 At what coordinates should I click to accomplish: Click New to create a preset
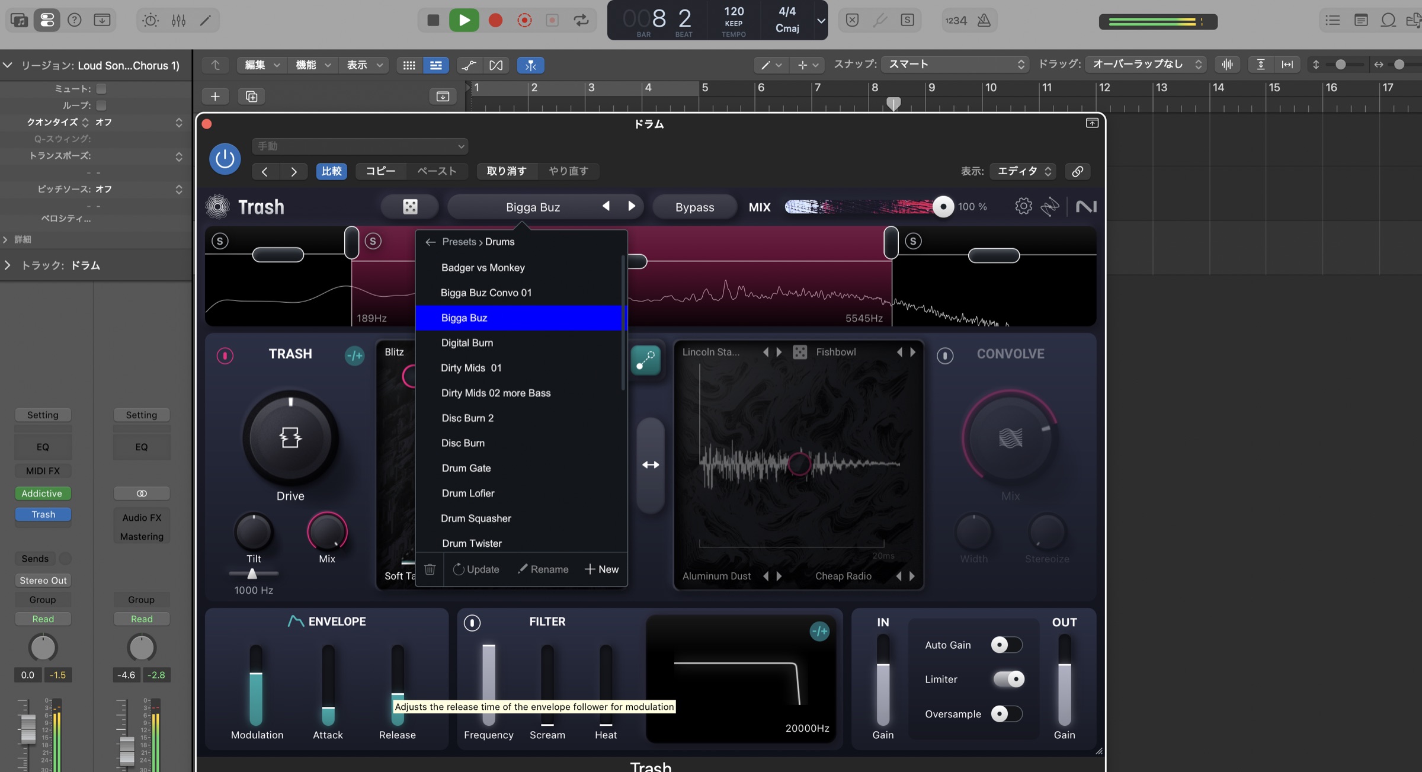pos(601,569)
